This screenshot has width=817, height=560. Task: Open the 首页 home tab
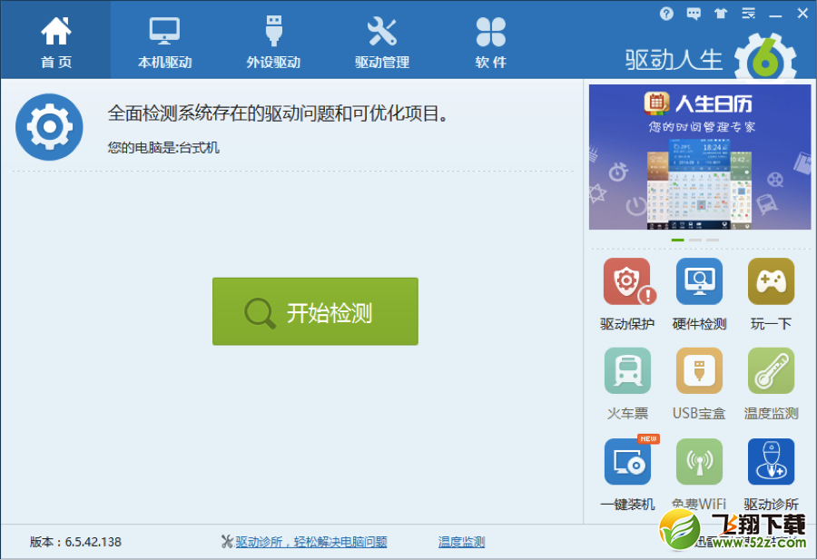pyautogui.click(x=55, y=41)
